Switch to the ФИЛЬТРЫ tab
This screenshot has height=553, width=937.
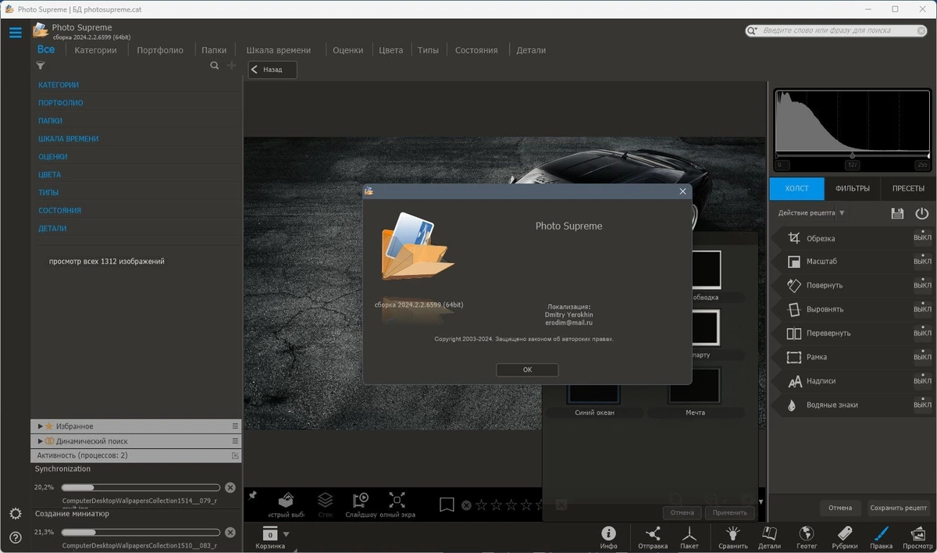(853, 188)
